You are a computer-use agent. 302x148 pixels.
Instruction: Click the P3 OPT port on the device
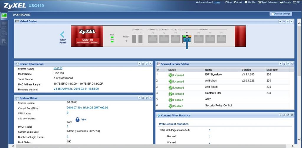pos(176,39)
